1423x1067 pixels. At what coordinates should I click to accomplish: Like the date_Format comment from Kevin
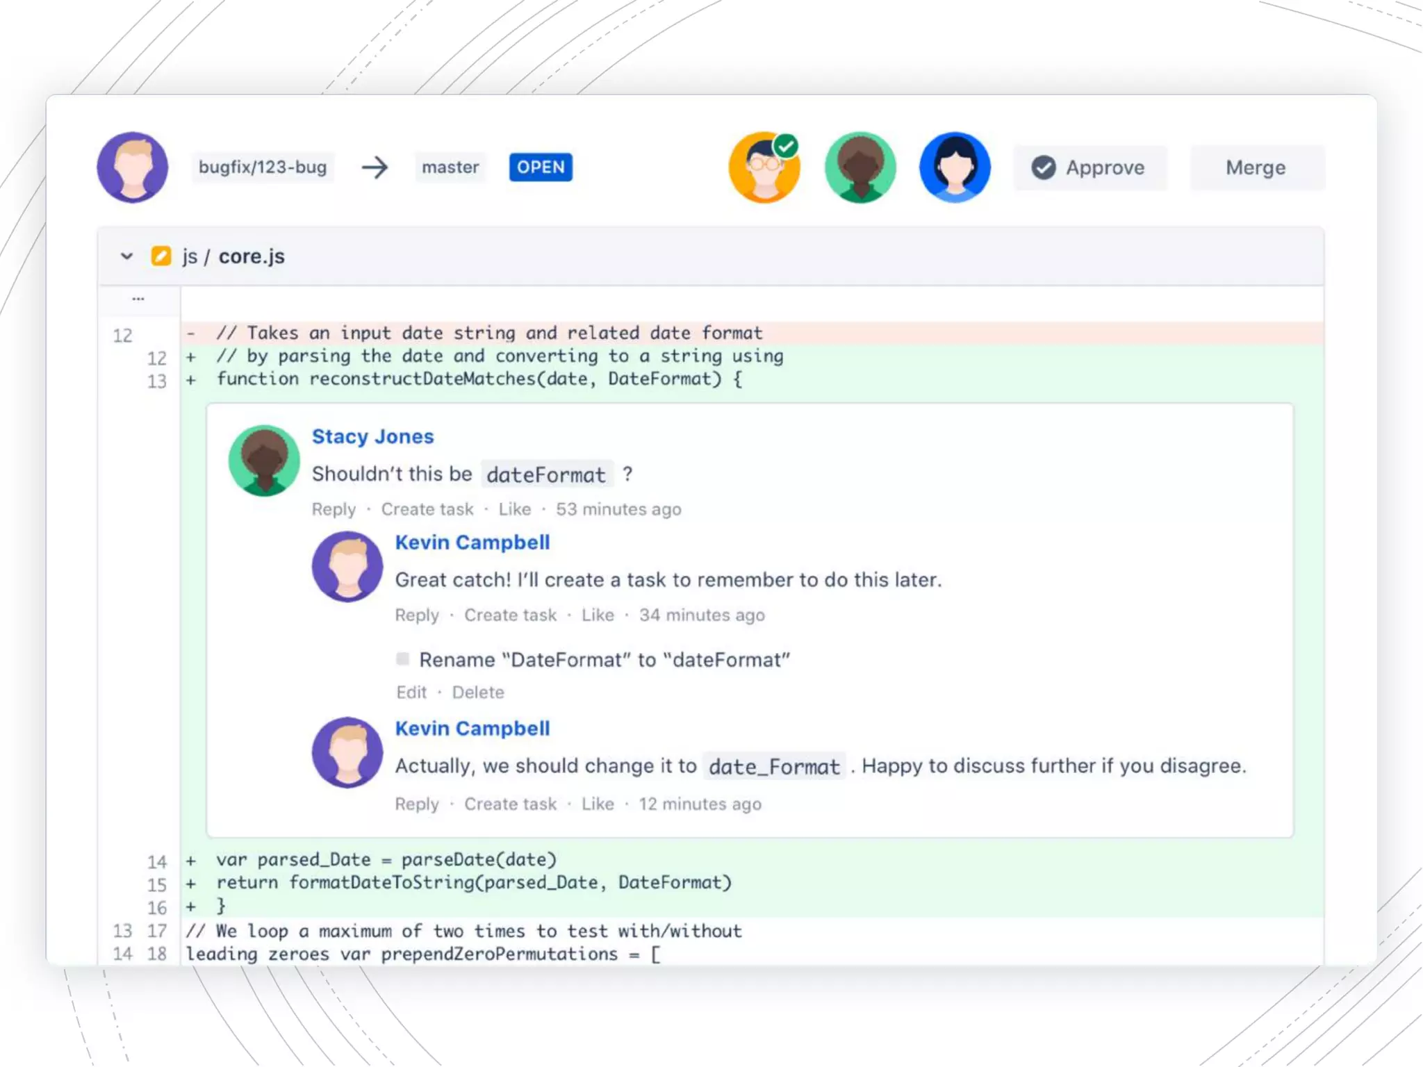pyautogui.click(x=598, y=804)
